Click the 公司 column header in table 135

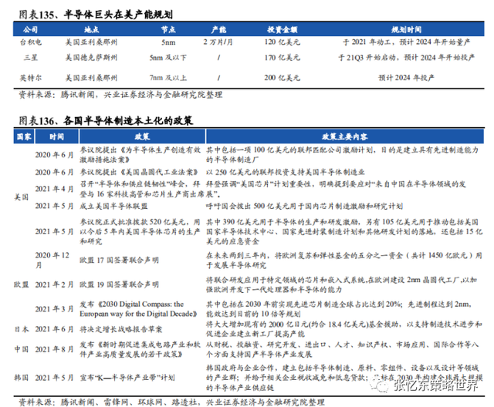[x=30, y=29]
